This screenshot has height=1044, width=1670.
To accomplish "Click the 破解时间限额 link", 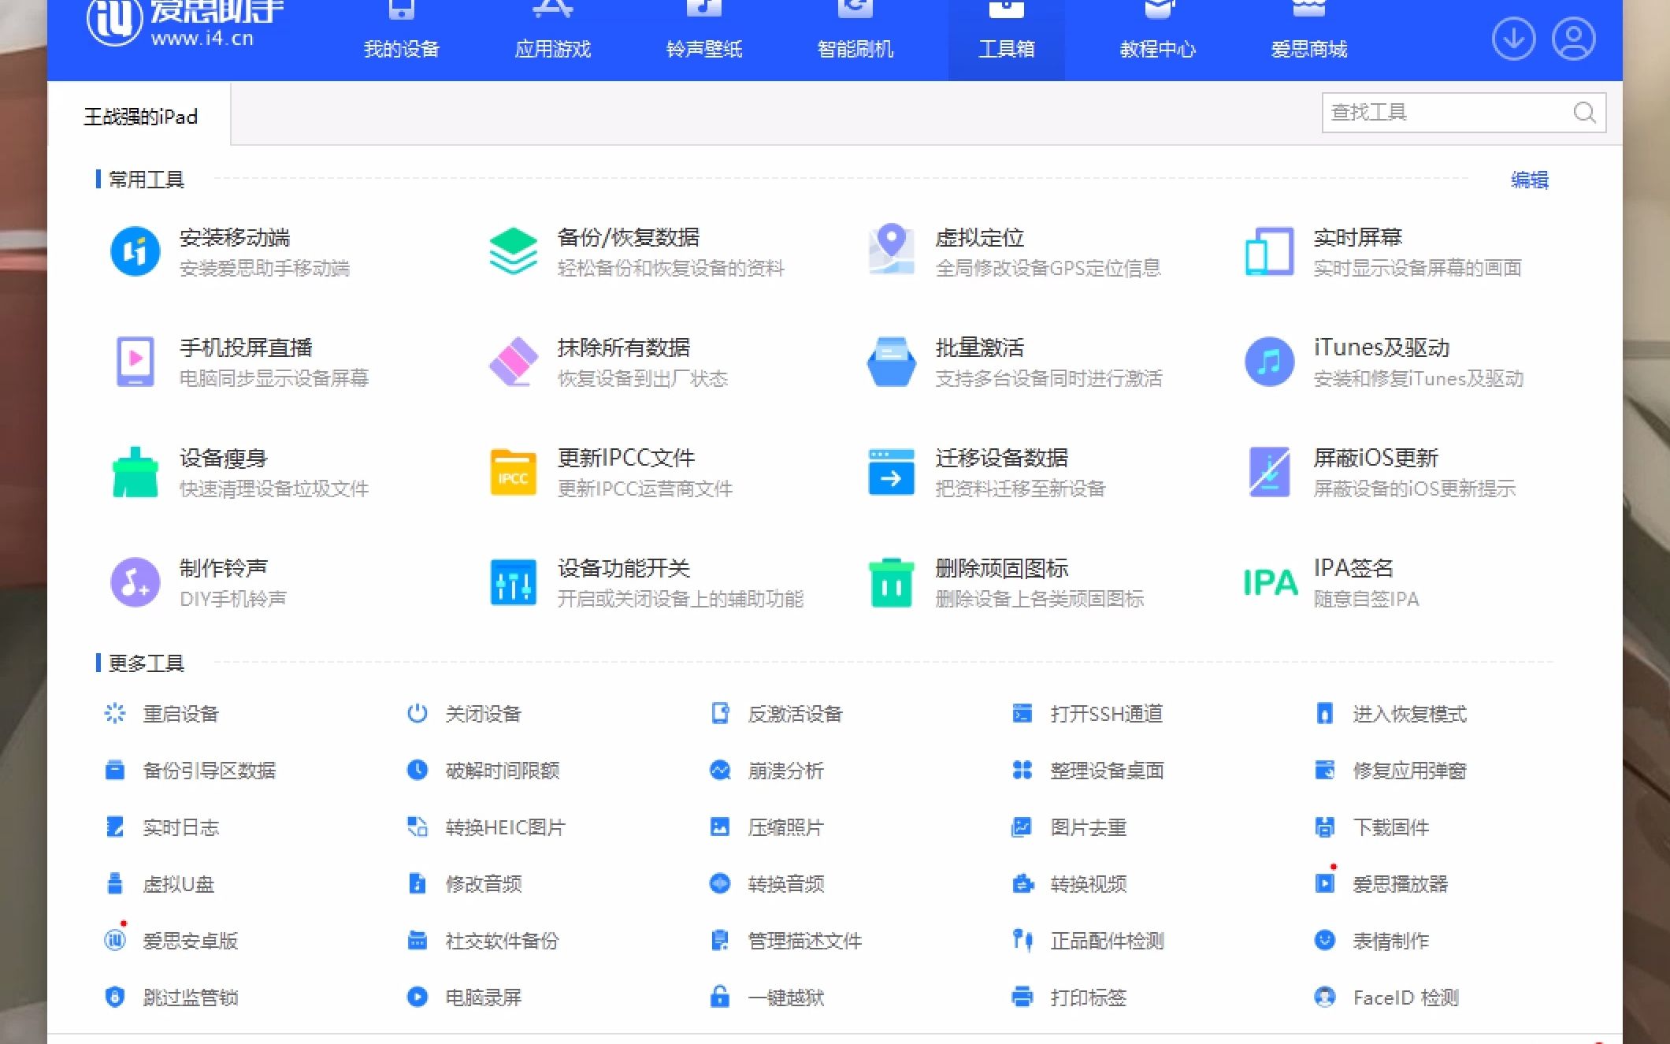I will pyautogui.click(x=502, y=770).
